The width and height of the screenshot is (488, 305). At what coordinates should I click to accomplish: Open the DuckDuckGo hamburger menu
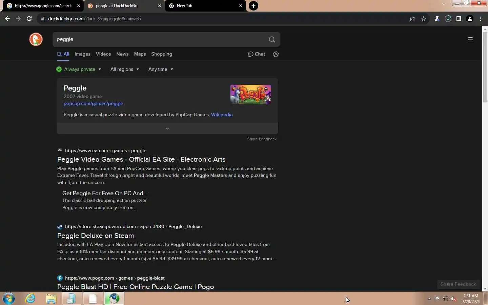point(470,39)
